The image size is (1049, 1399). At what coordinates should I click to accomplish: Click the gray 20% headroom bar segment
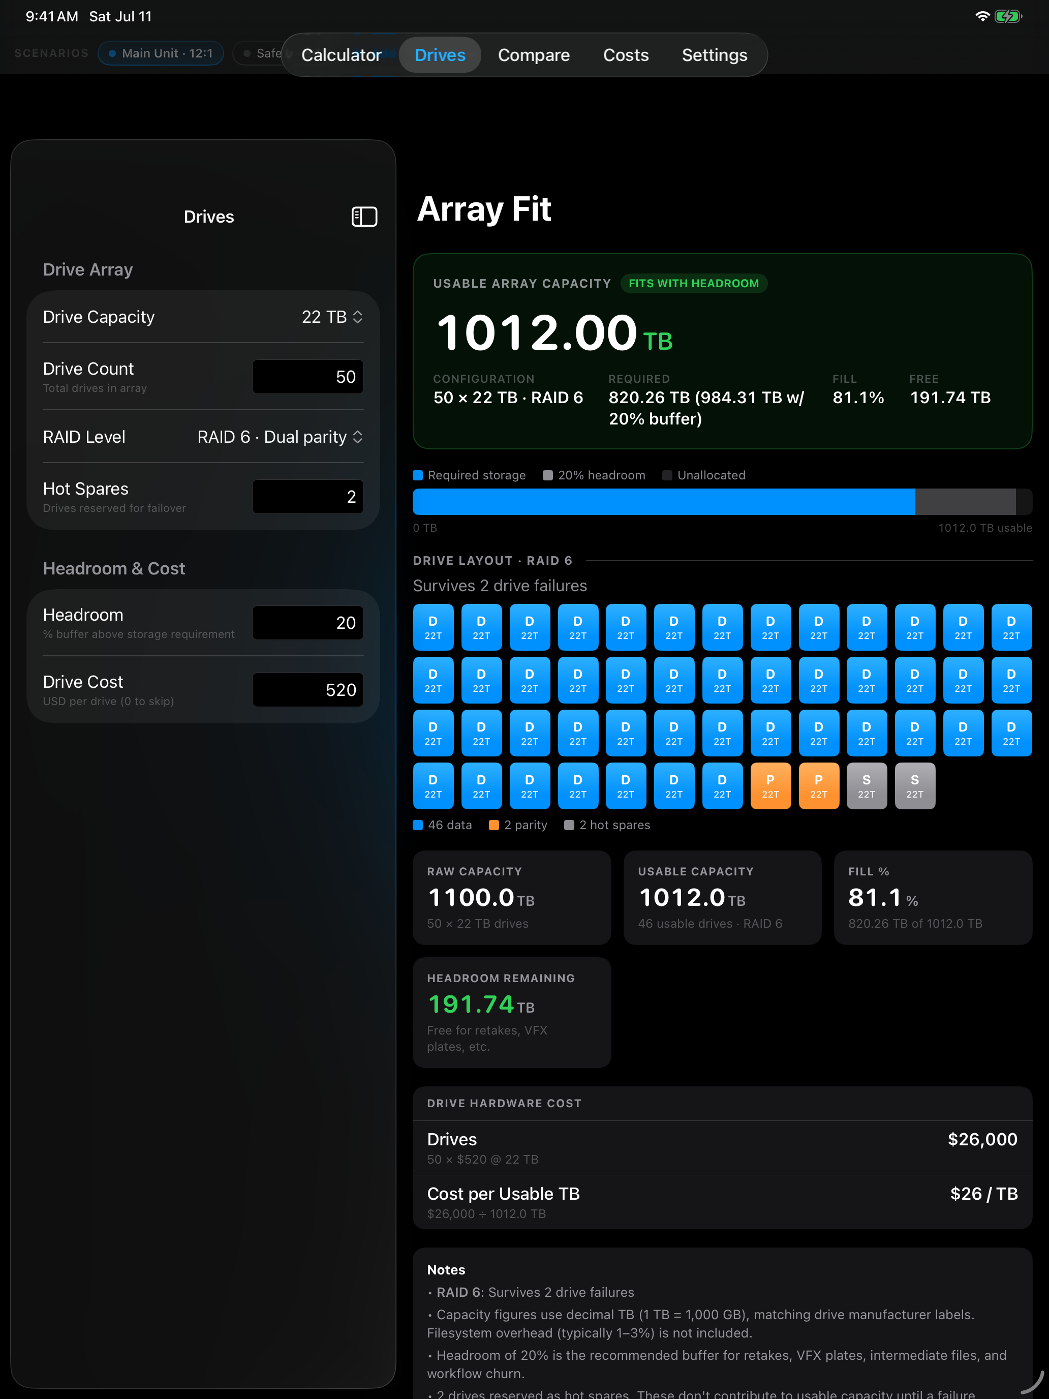click(965, 502)
